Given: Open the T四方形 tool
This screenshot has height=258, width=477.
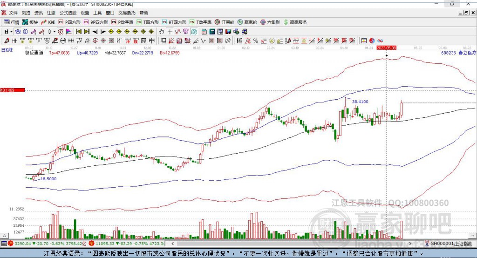Looking at the screenshot, I should (148, 22).
